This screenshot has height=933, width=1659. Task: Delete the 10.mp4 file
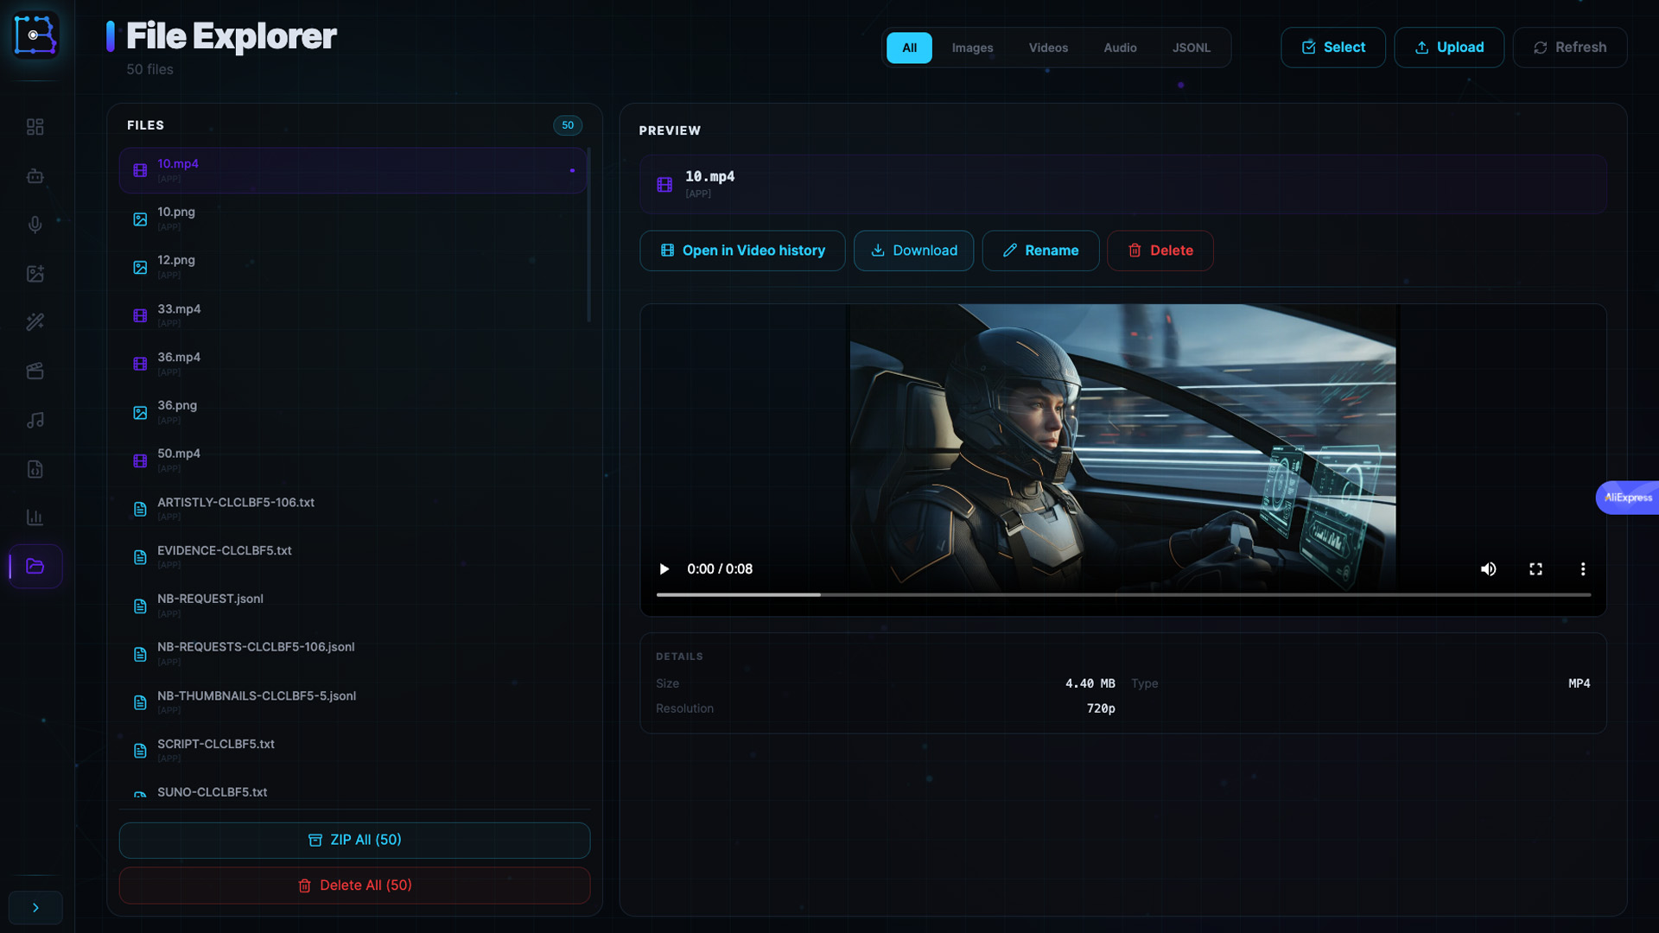(1160, 251)
